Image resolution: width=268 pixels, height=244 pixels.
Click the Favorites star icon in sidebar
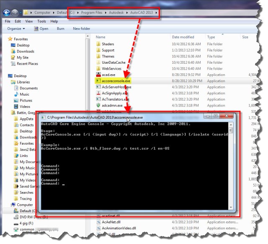tap(10, 39)
